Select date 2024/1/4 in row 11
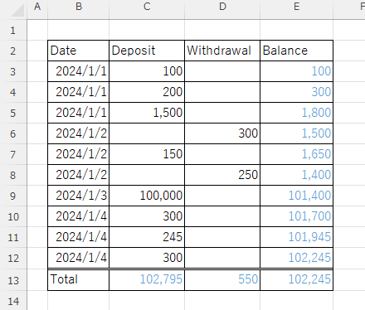 click(79, 237)
